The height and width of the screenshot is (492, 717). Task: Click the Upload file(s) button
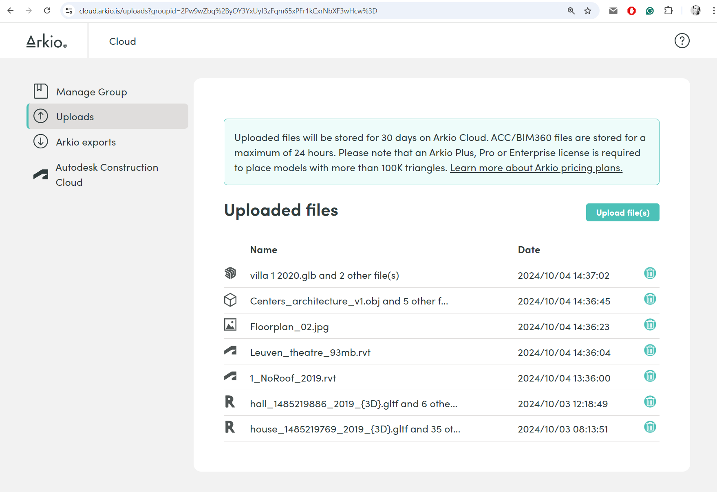622,212
